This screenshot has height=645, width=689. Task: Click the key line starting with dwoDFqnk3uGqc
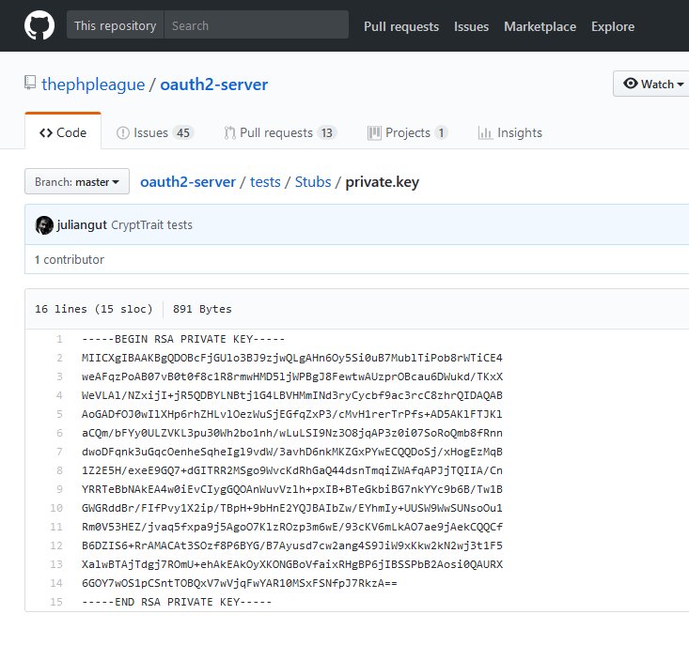[x=292, y=452]
